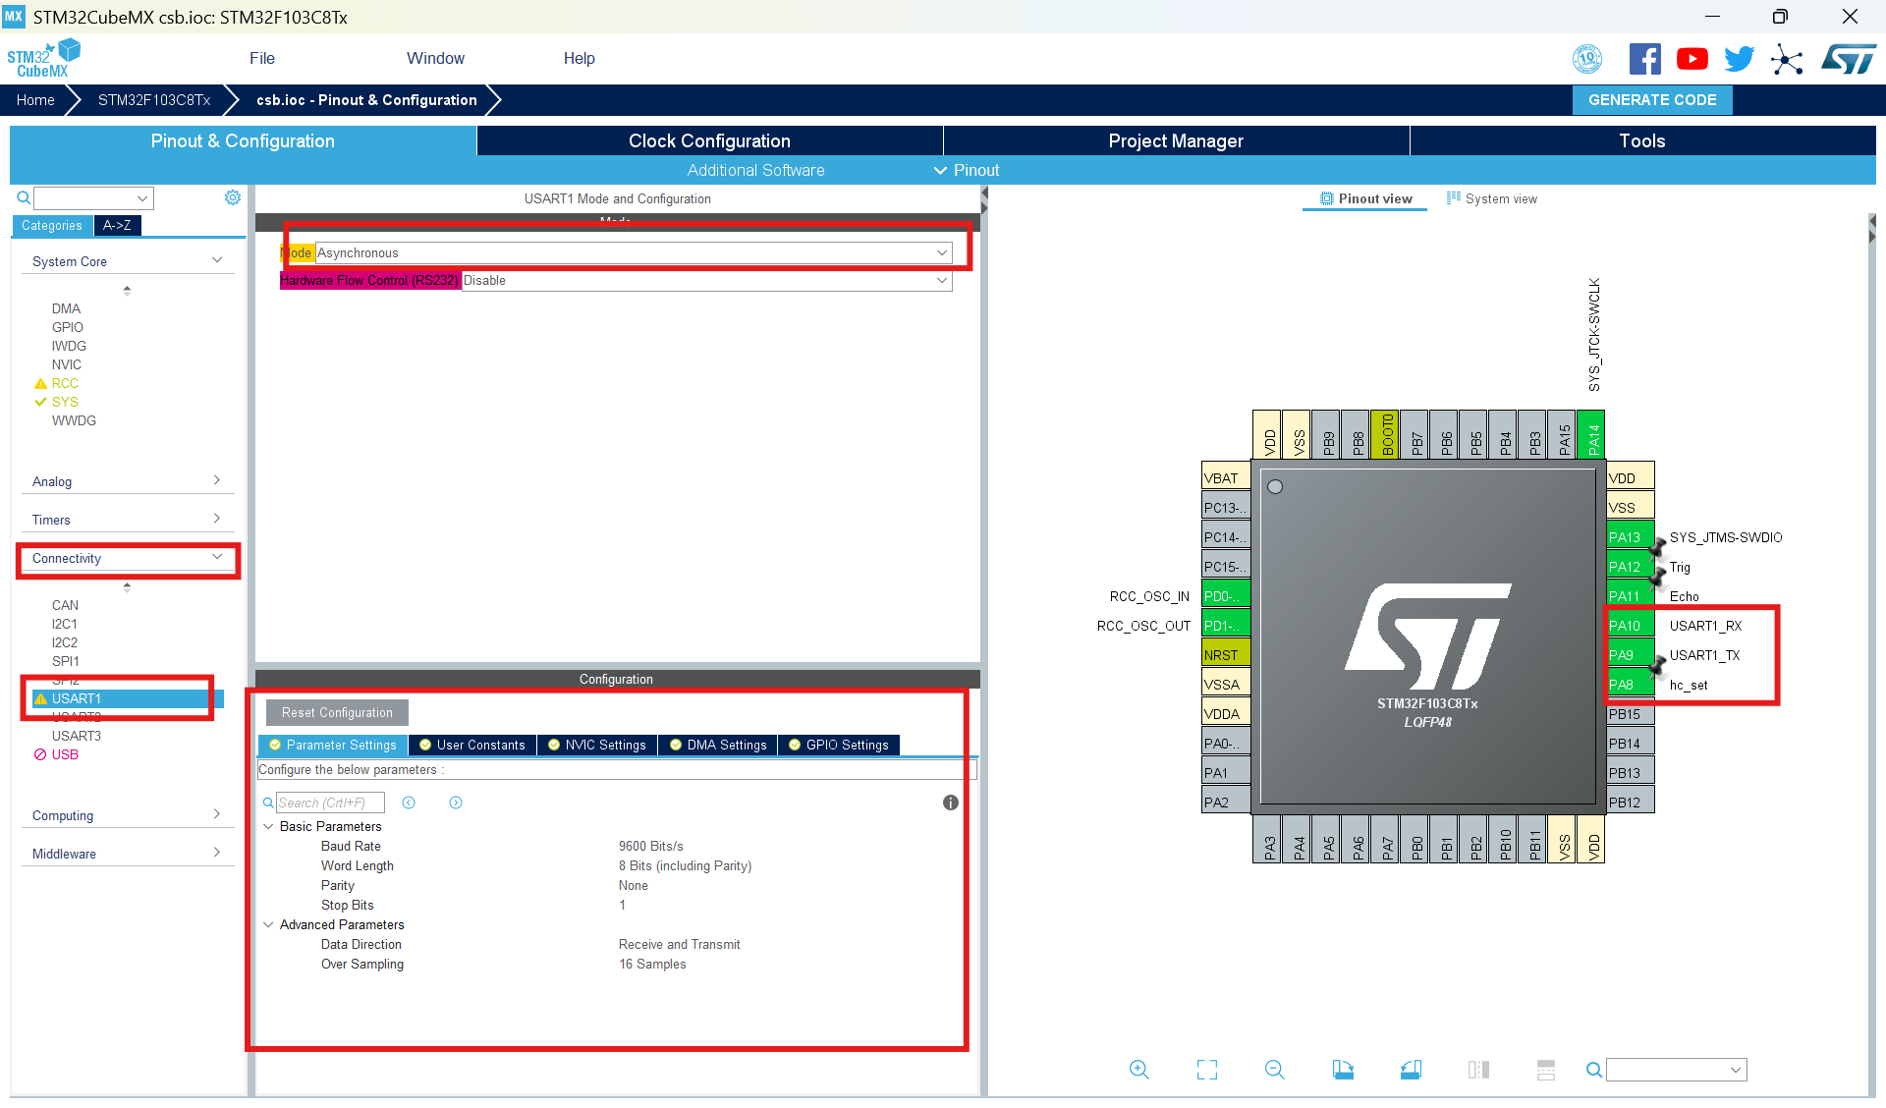Open the Clock Configuration tab
This screenshot has width=1886, height=1108.
(x=709, y=140)
